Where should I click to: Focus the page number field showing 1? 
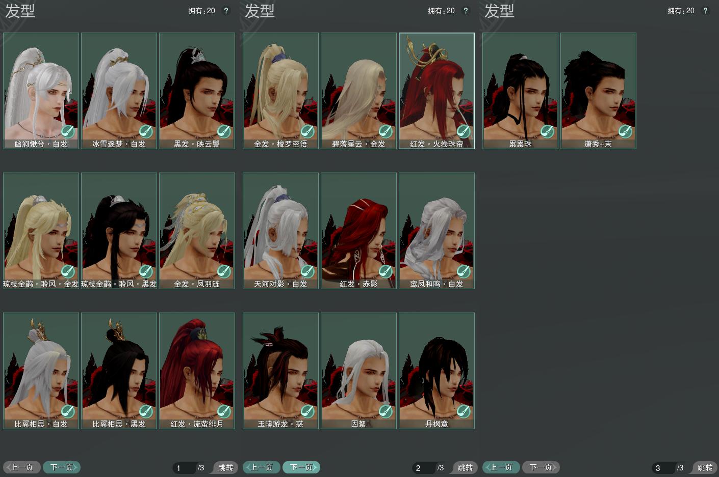[x=184, y=468]
